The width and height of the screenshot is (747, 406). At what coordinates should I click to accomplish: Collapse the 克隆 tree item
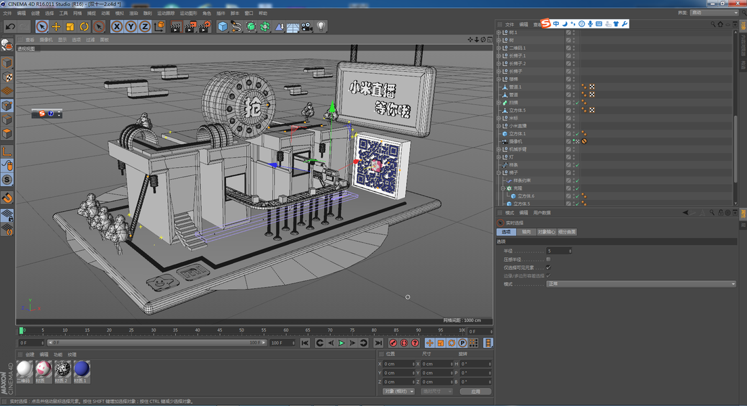503,188
